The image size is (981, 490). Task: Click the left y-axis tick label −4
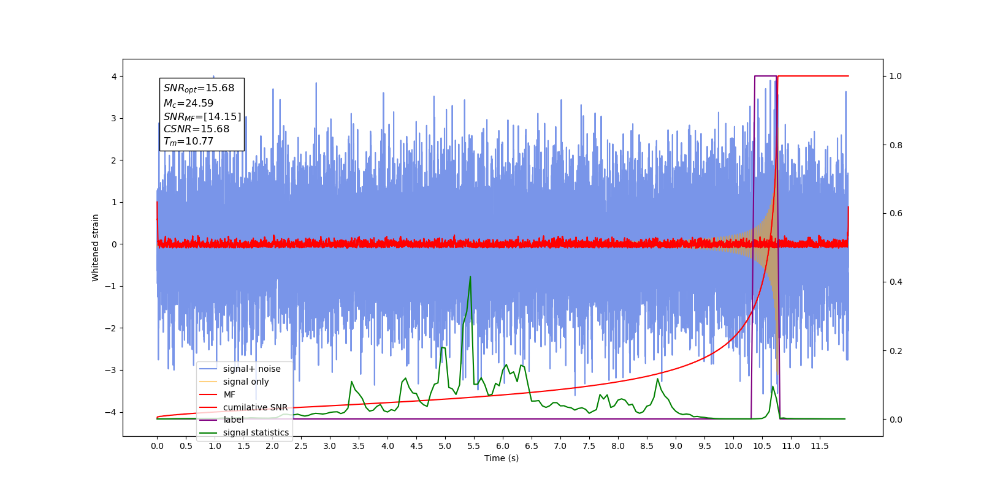tap(111, 412)
